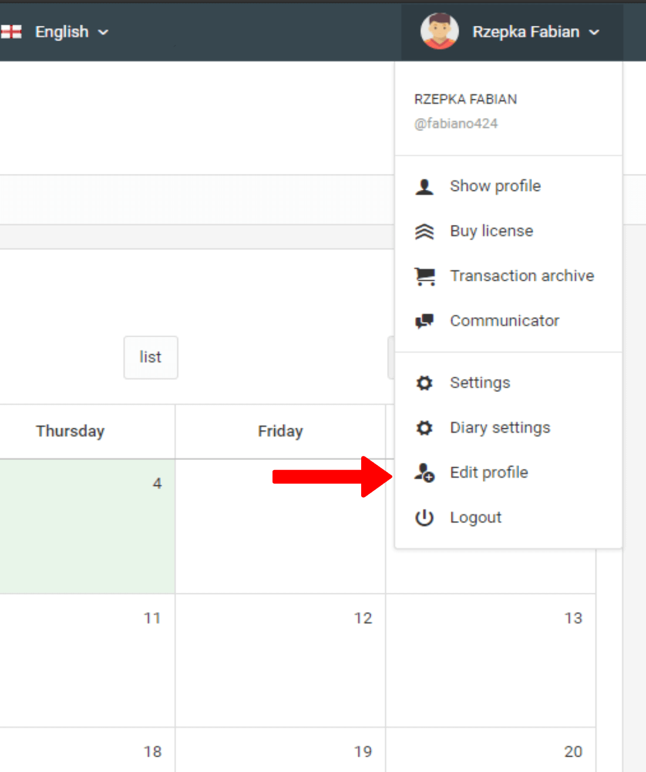Open Transaction archive from the menu

(x=521, y=276)
